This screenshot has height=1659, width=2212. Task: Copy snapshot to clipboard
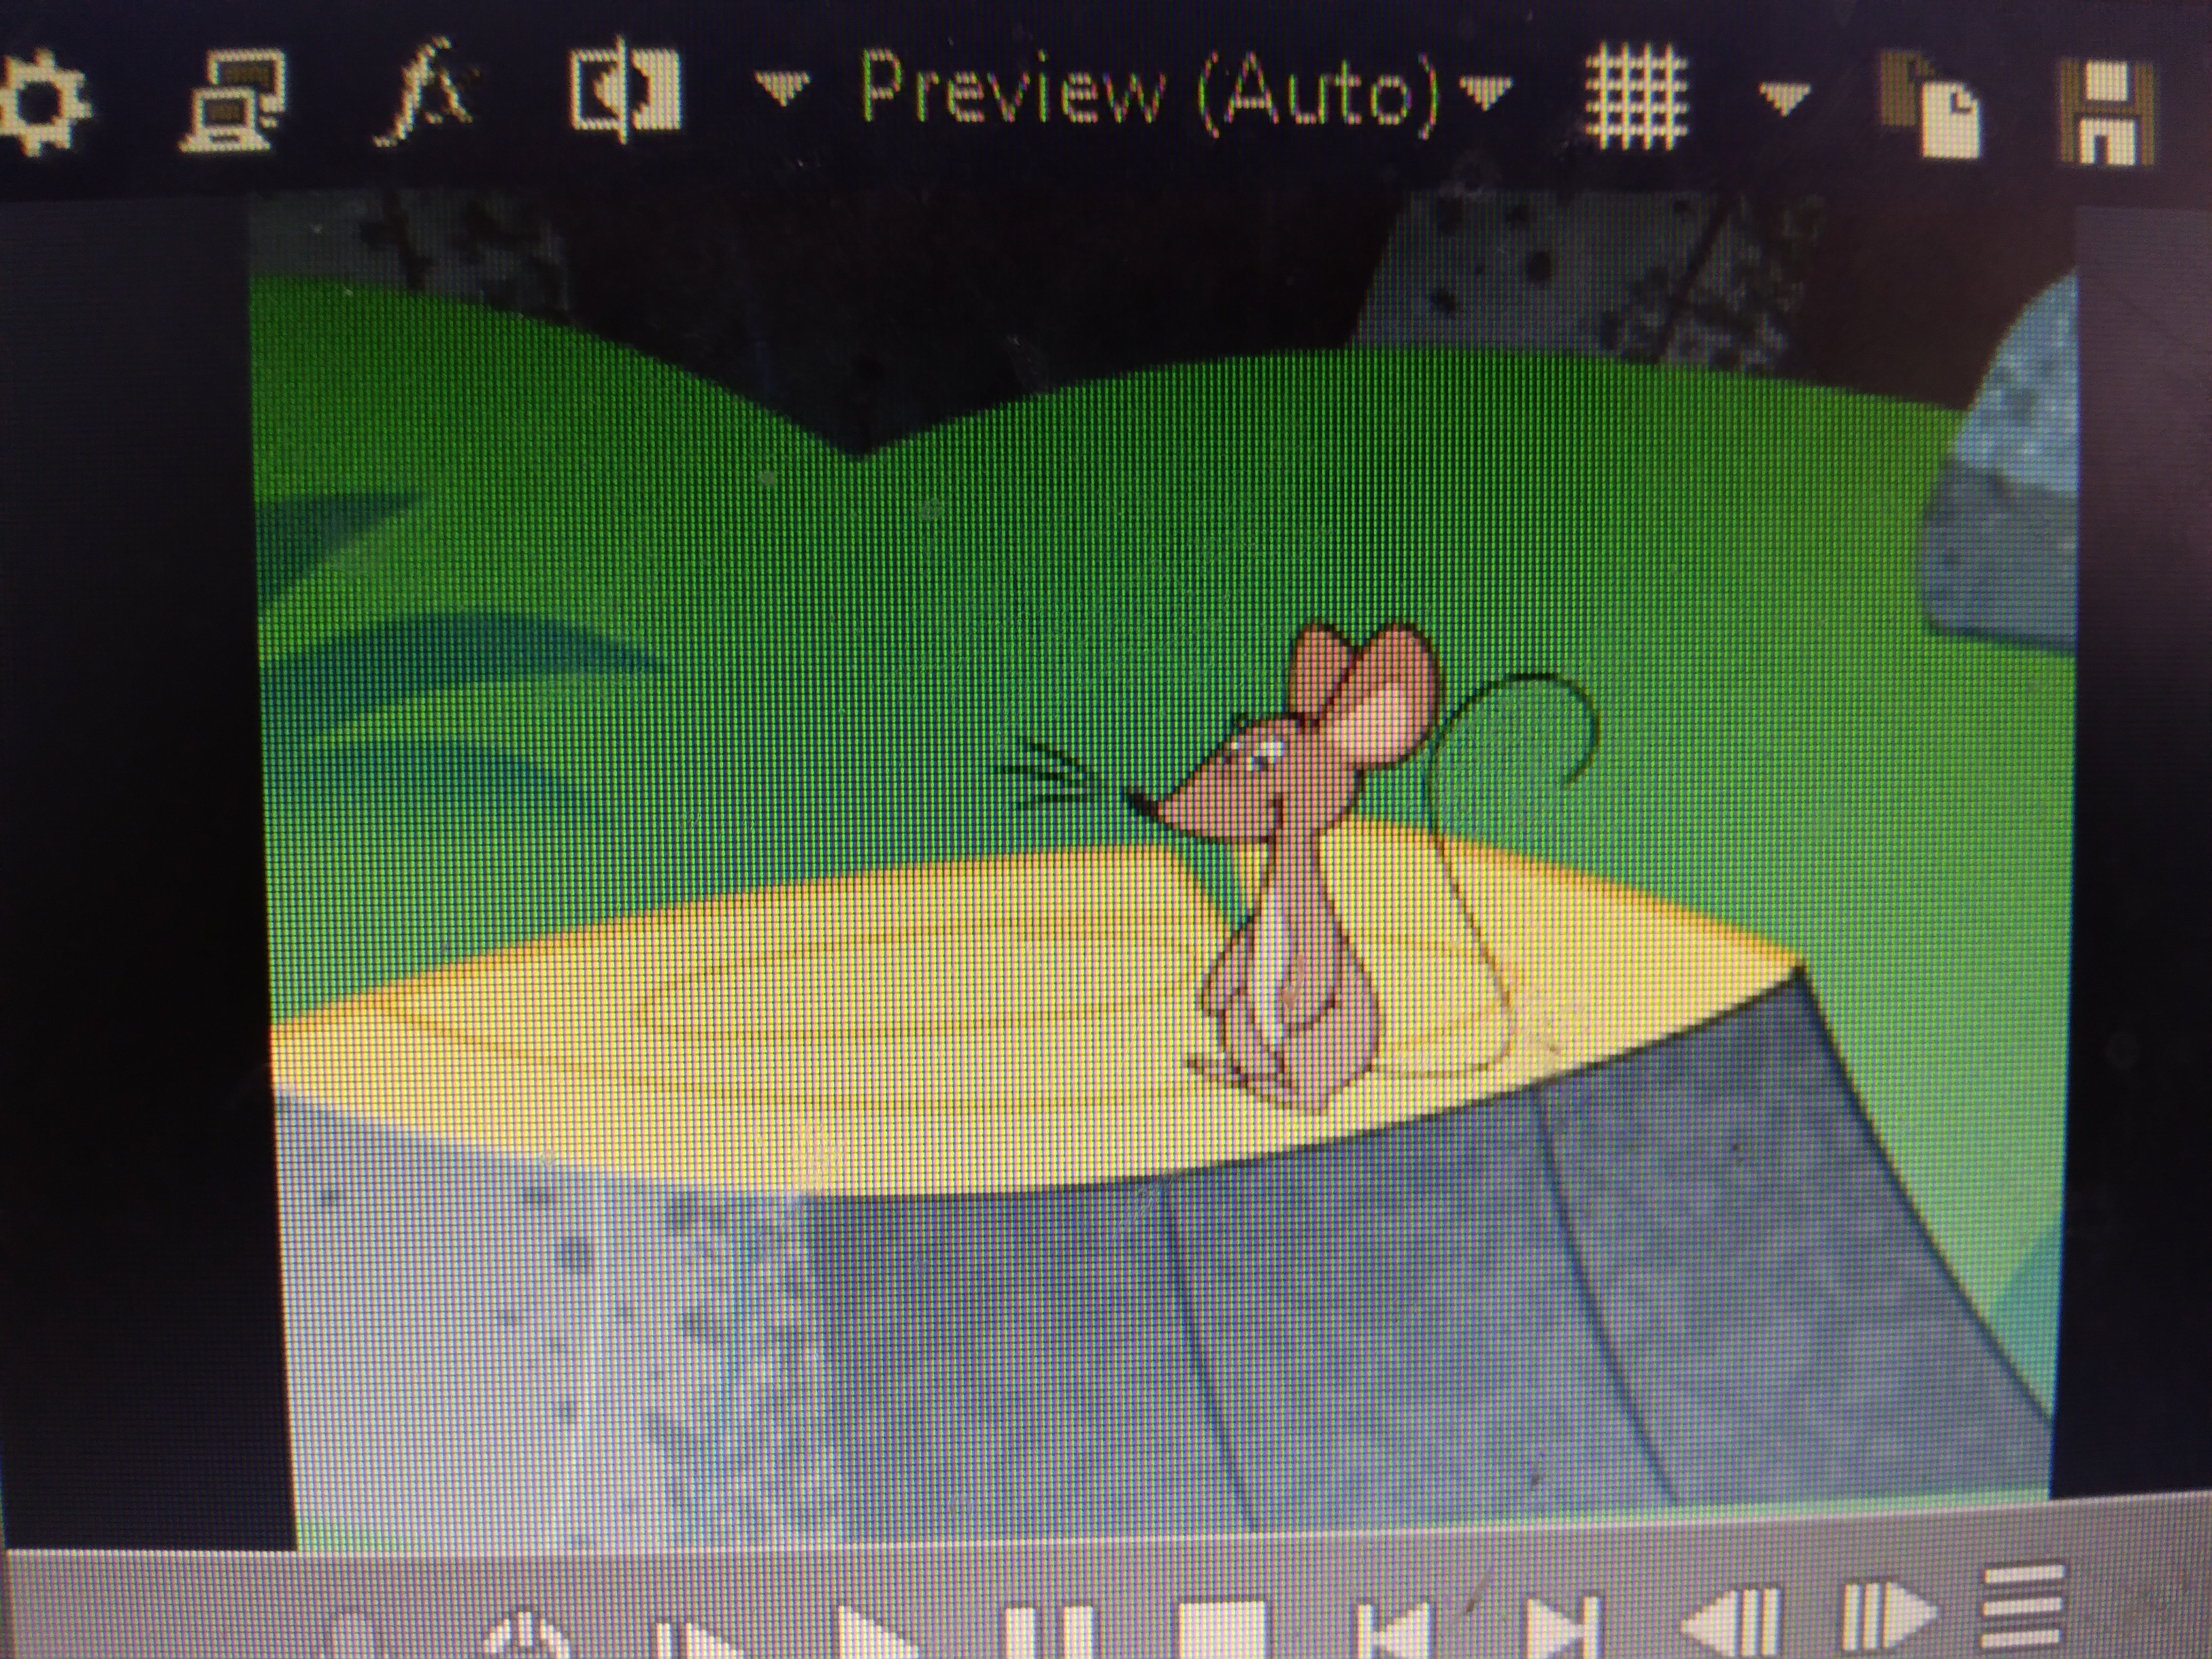[x=1930, y=106]
